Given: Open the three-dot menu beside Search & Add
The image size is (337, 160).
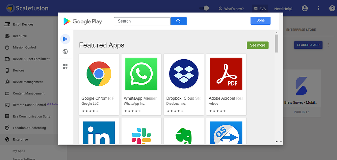Looking at the screenshot, I should (329, 45).
